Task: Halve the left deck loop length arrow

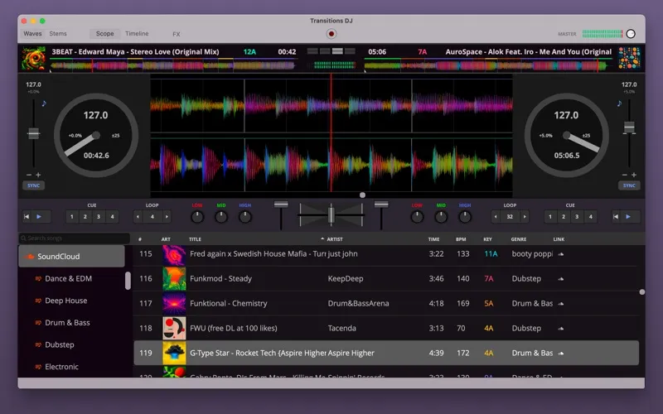Action: tap(138, 217)
